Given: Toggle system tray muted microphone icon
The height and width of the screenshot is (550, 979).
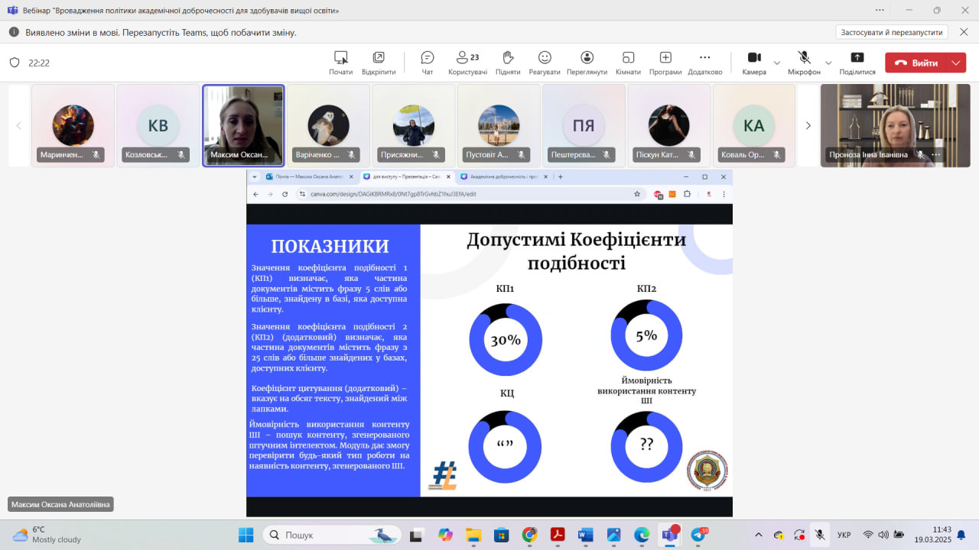Looking at the screenshot, I should [819, 535].
